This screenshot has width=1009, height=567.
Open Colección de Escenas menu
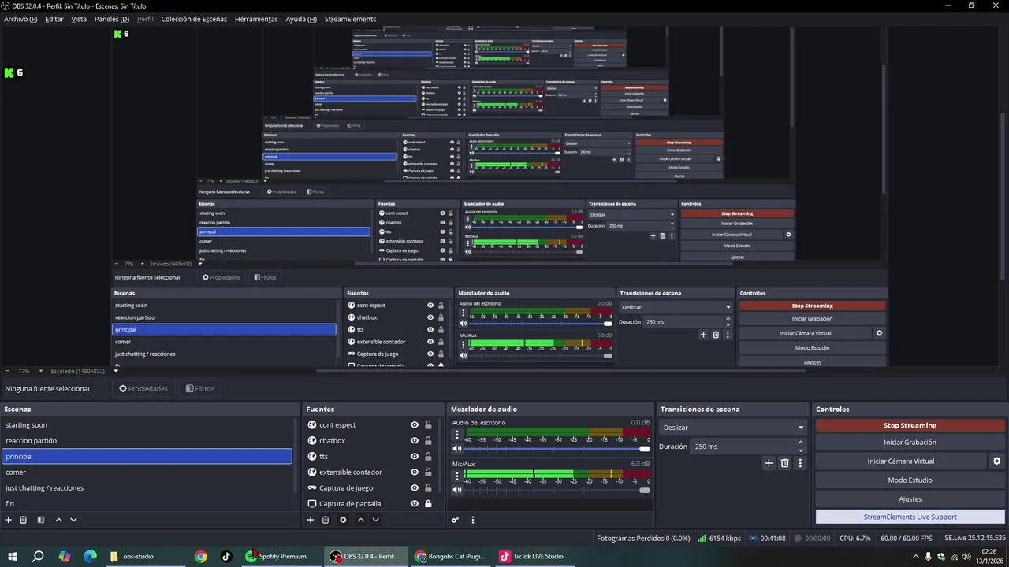tap(194, 19)
